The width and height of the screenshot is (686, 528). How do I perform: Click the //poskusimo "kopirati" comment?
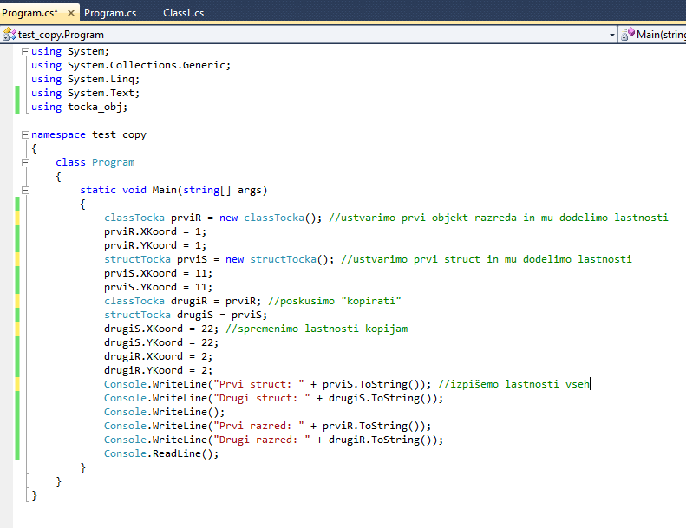[334, 301]
